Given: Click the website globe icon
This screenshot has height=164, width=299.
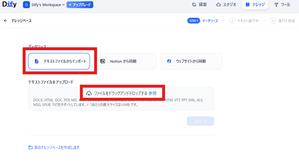Looking at the screenshot, I should 169,61.
